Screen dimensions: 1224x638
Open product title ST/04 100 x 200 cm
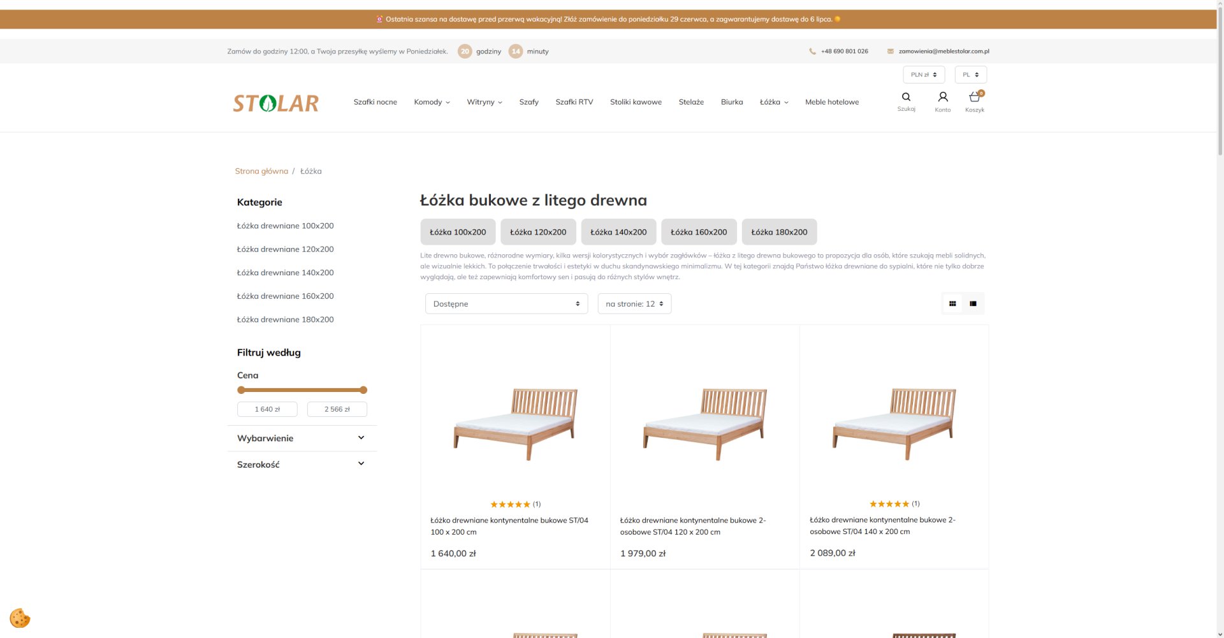point(509,526)
